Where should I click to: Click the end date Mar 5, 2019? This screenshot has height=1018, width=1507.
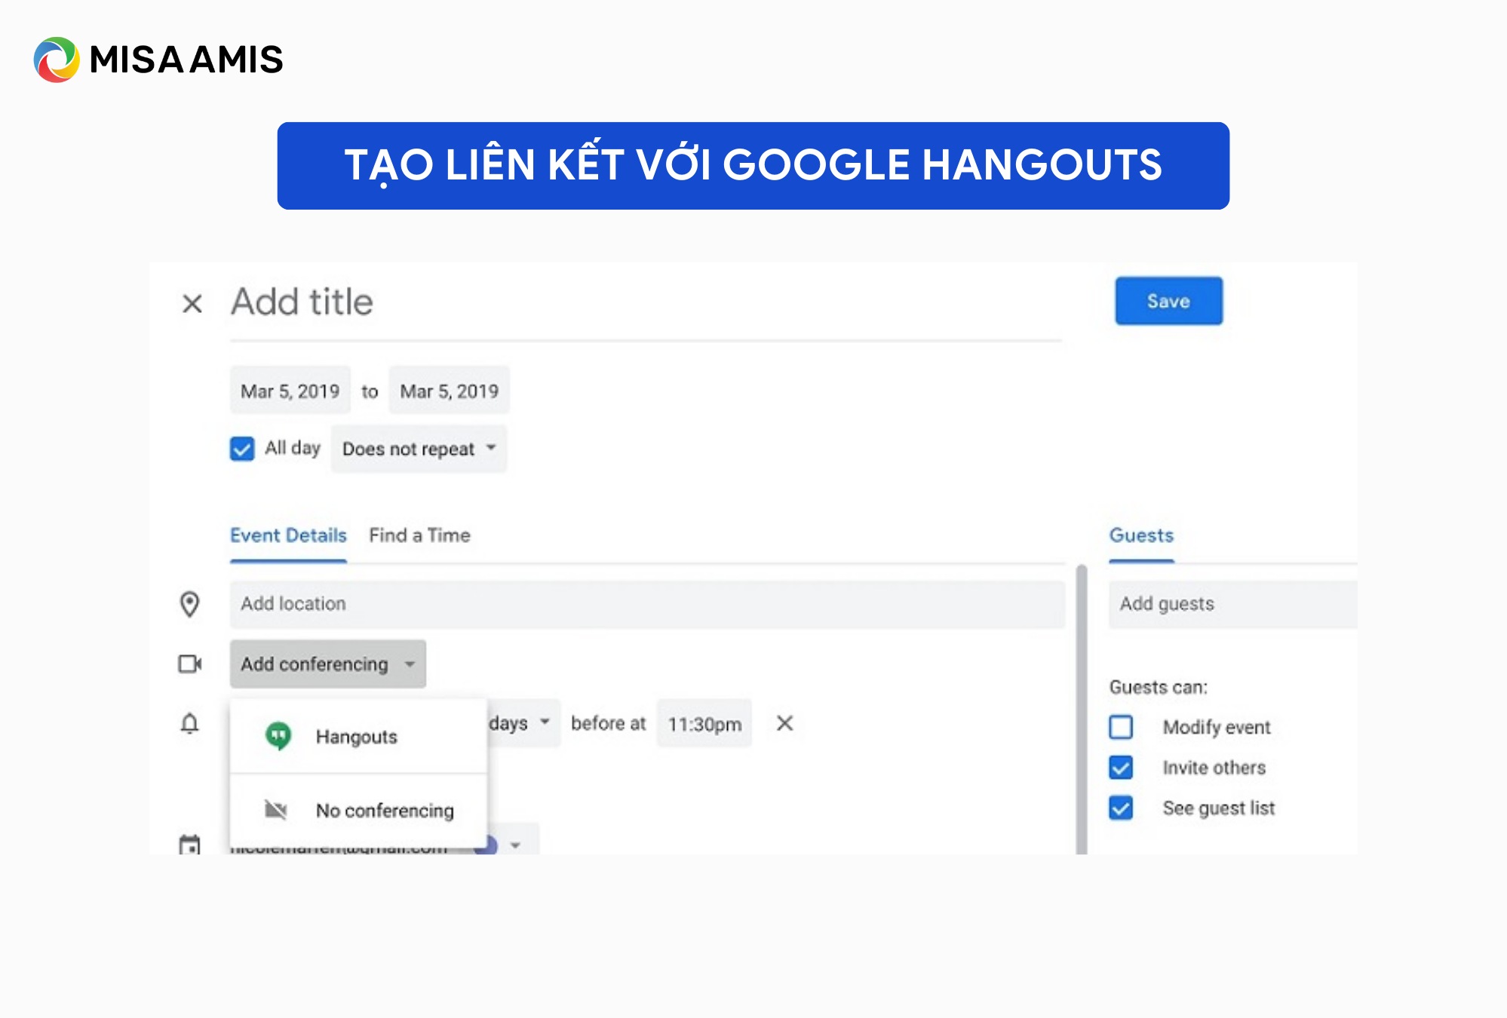[450, 391]
